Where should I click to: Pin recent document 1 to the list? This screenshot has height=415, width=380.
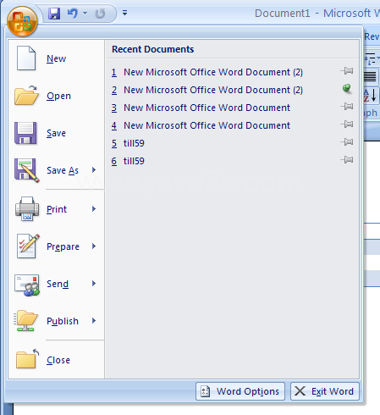click(x=347, y=70)
